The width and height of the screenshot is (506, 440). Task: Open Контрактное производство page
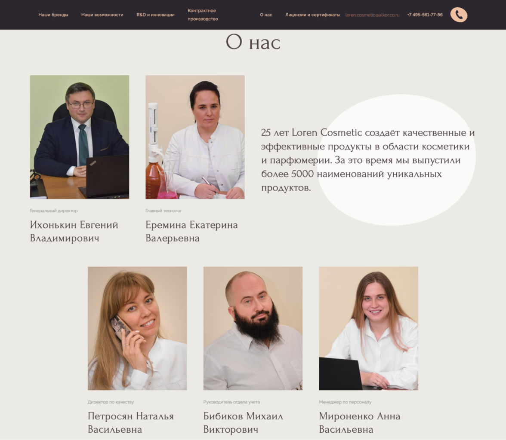click(203, 15)
